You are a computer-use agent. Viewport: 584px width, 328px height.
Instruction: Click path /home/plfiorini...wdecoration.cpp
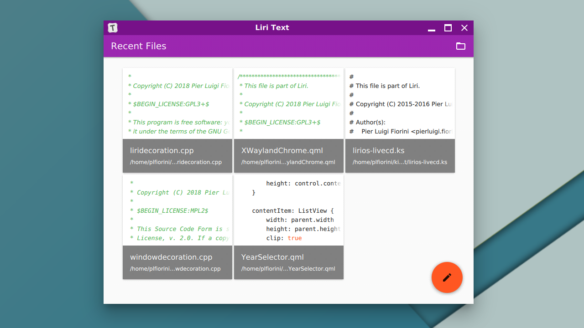click(x=175, y=269)
